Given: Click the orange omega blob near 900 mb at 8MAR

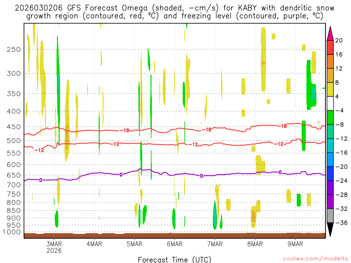Looking at the screenshot, I should pyautogui.click(x=253, y=216).
